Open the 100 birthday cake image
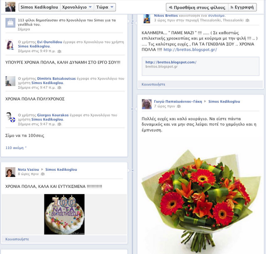The height and width of the screenshot is (254, 266). [x=64, y=214]
